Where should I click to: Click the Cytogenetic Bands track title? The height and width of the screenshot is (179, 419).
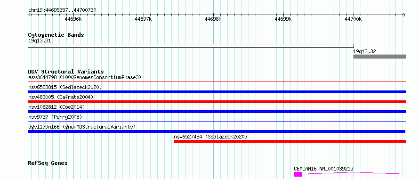point(56,35)
